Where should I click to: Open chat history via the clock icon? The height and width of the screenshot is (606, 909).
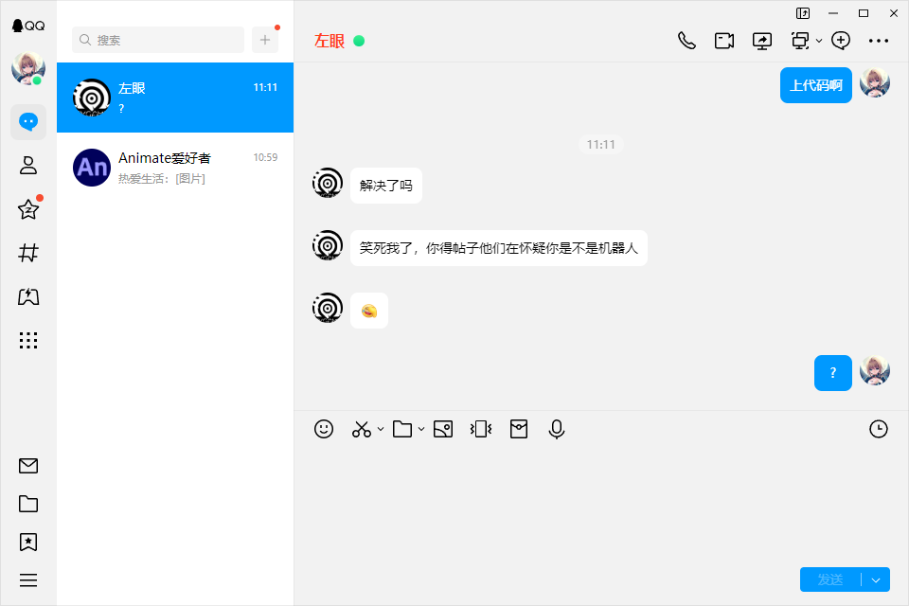(x=879, y=429)
